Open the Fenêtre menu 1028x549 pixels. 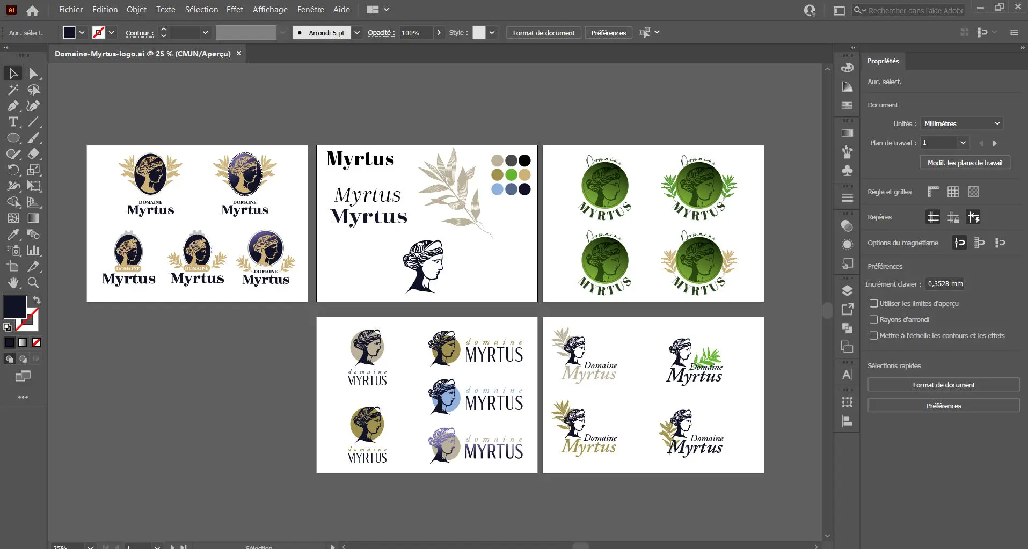click(x=310, y=10)
